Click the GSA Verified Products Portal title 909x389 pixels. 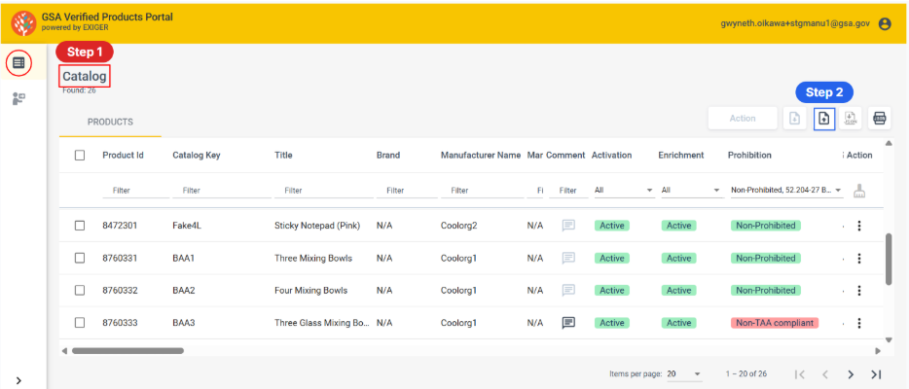pos(107,17)
